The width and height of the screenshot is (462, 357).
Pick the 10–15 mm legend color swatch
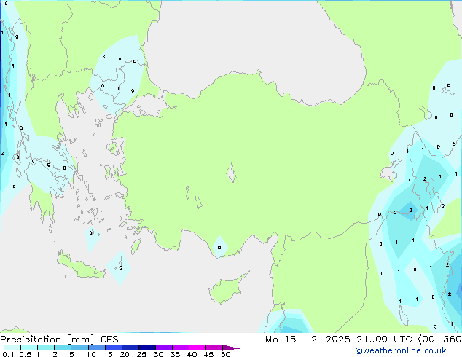pyautogui.click(x=97, y=348)
